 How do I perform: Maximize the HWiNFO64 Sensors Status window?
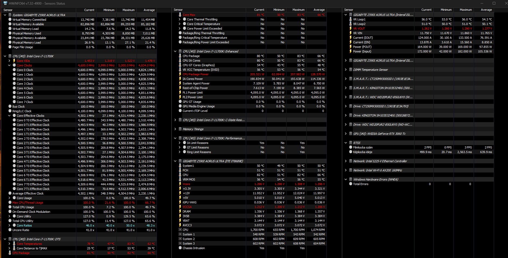point(494,3)
